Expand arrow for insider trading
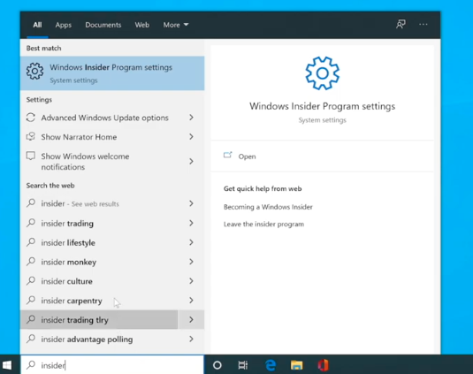Screen dimensions: 473x374 [x=191, y=223]
